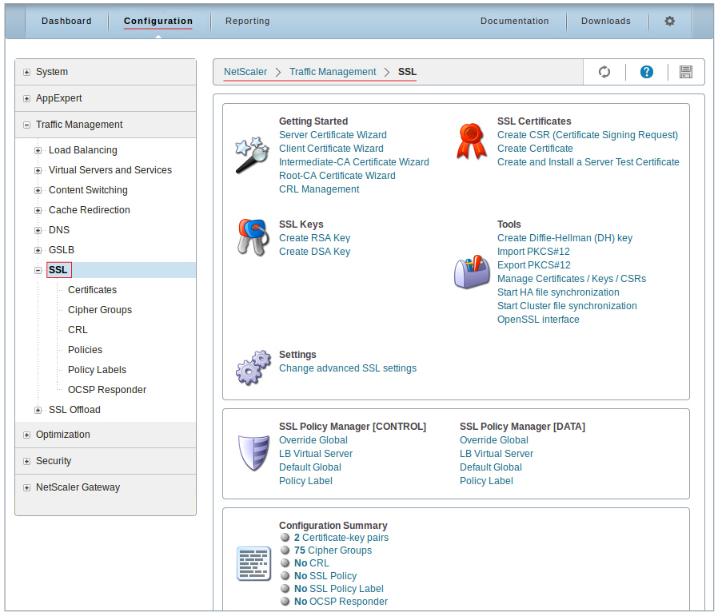This screenshot has height=616, width=718.
Task: Open the blue help question mark icon
Action: (x=646, y=72)
